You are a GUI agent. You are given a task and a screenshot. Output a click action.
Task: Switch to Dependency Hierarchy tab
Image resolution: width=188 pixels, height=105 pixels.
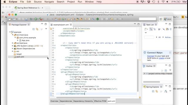[x=83, y=101]
